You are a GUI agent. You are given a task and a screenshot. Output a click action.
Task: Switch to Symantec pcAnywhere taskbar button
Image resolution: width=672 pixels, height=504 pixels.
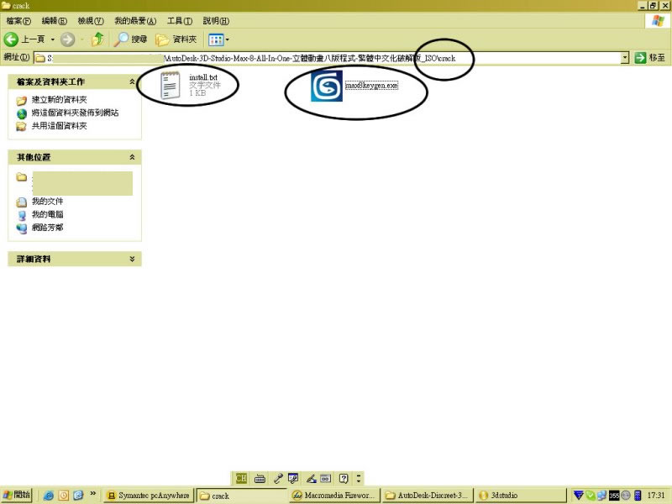coord(149,496)
